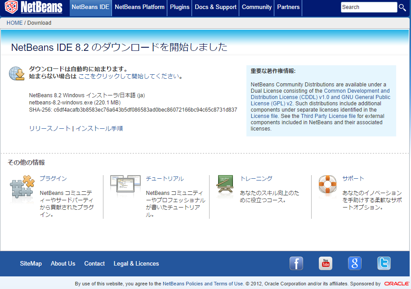Open the Contact footer link
Screen dimensions: 411x289
tap(94, 263)
